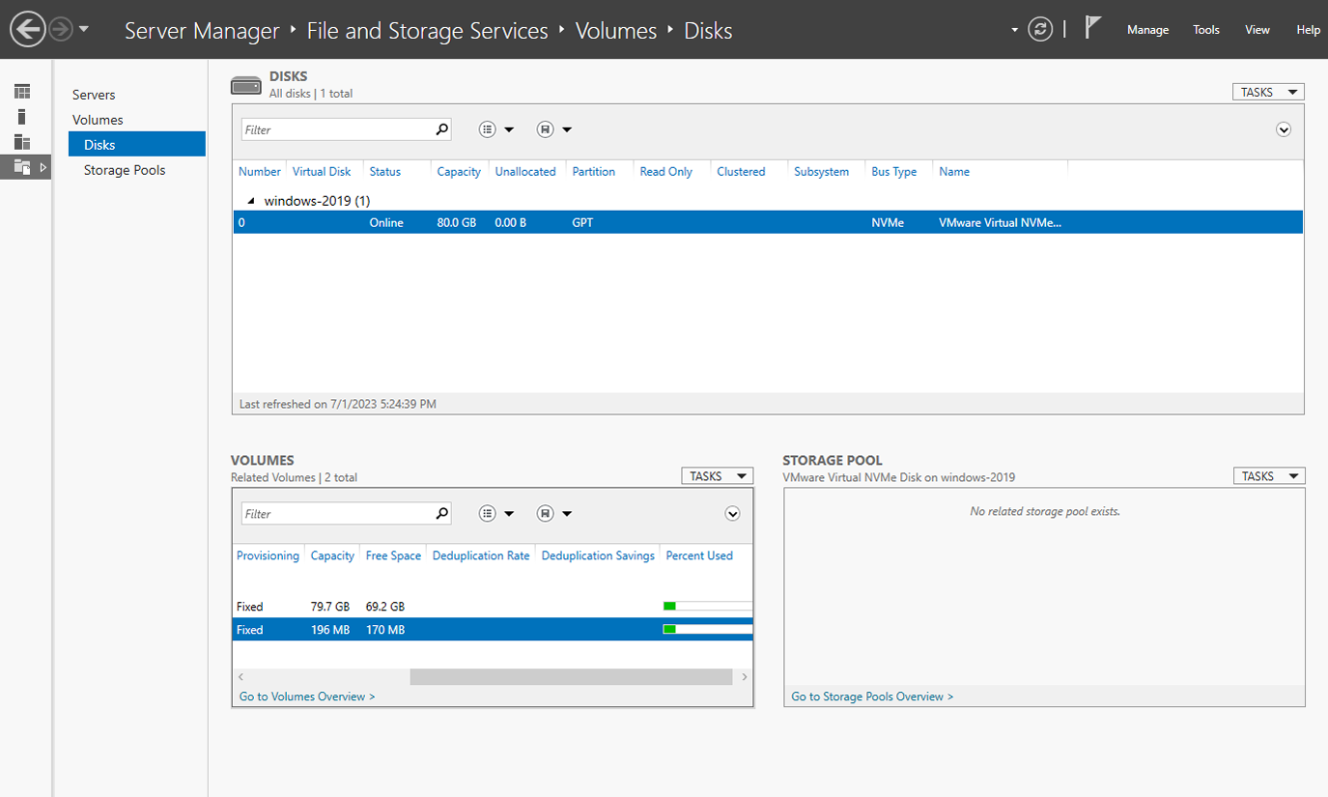The height and width of the screenshot is (797, 1328).
Task: Select Storage Pools in navigation pane
Action: click(x=125, y=170)
